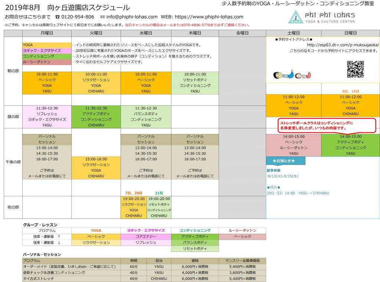
Task: Click the グループ・レッスン heading
Action: [40, 225]
